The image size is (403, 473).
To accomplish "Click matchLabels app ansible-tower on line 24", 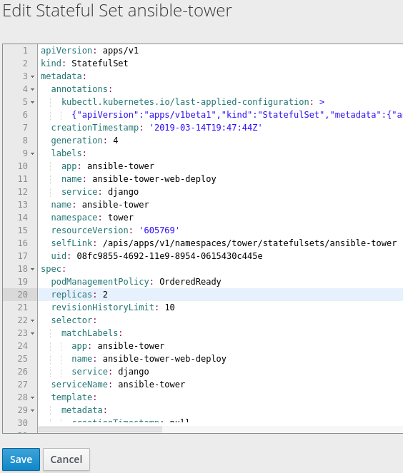I will (x=131, y=346).
